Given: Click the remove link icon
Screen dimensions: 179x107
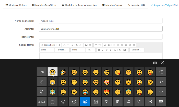Looking at the screenshot, I should [99, 45].
